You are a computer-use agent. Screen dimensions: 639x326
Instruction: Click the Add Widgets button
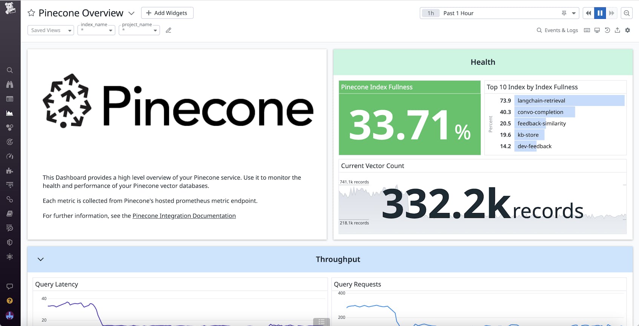point(167,13)
